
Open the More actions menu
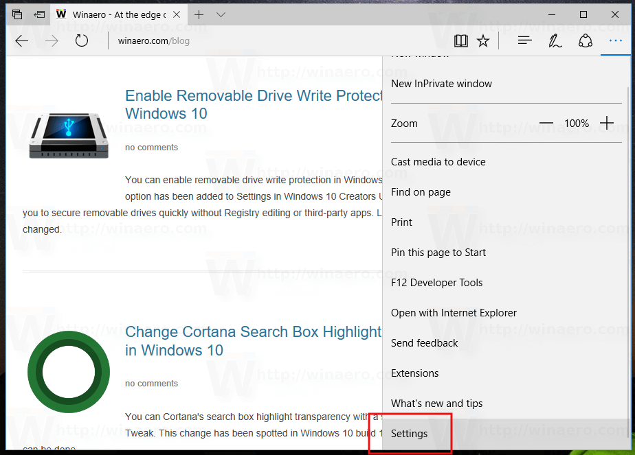pyautogui.click(x=615, y=40)
